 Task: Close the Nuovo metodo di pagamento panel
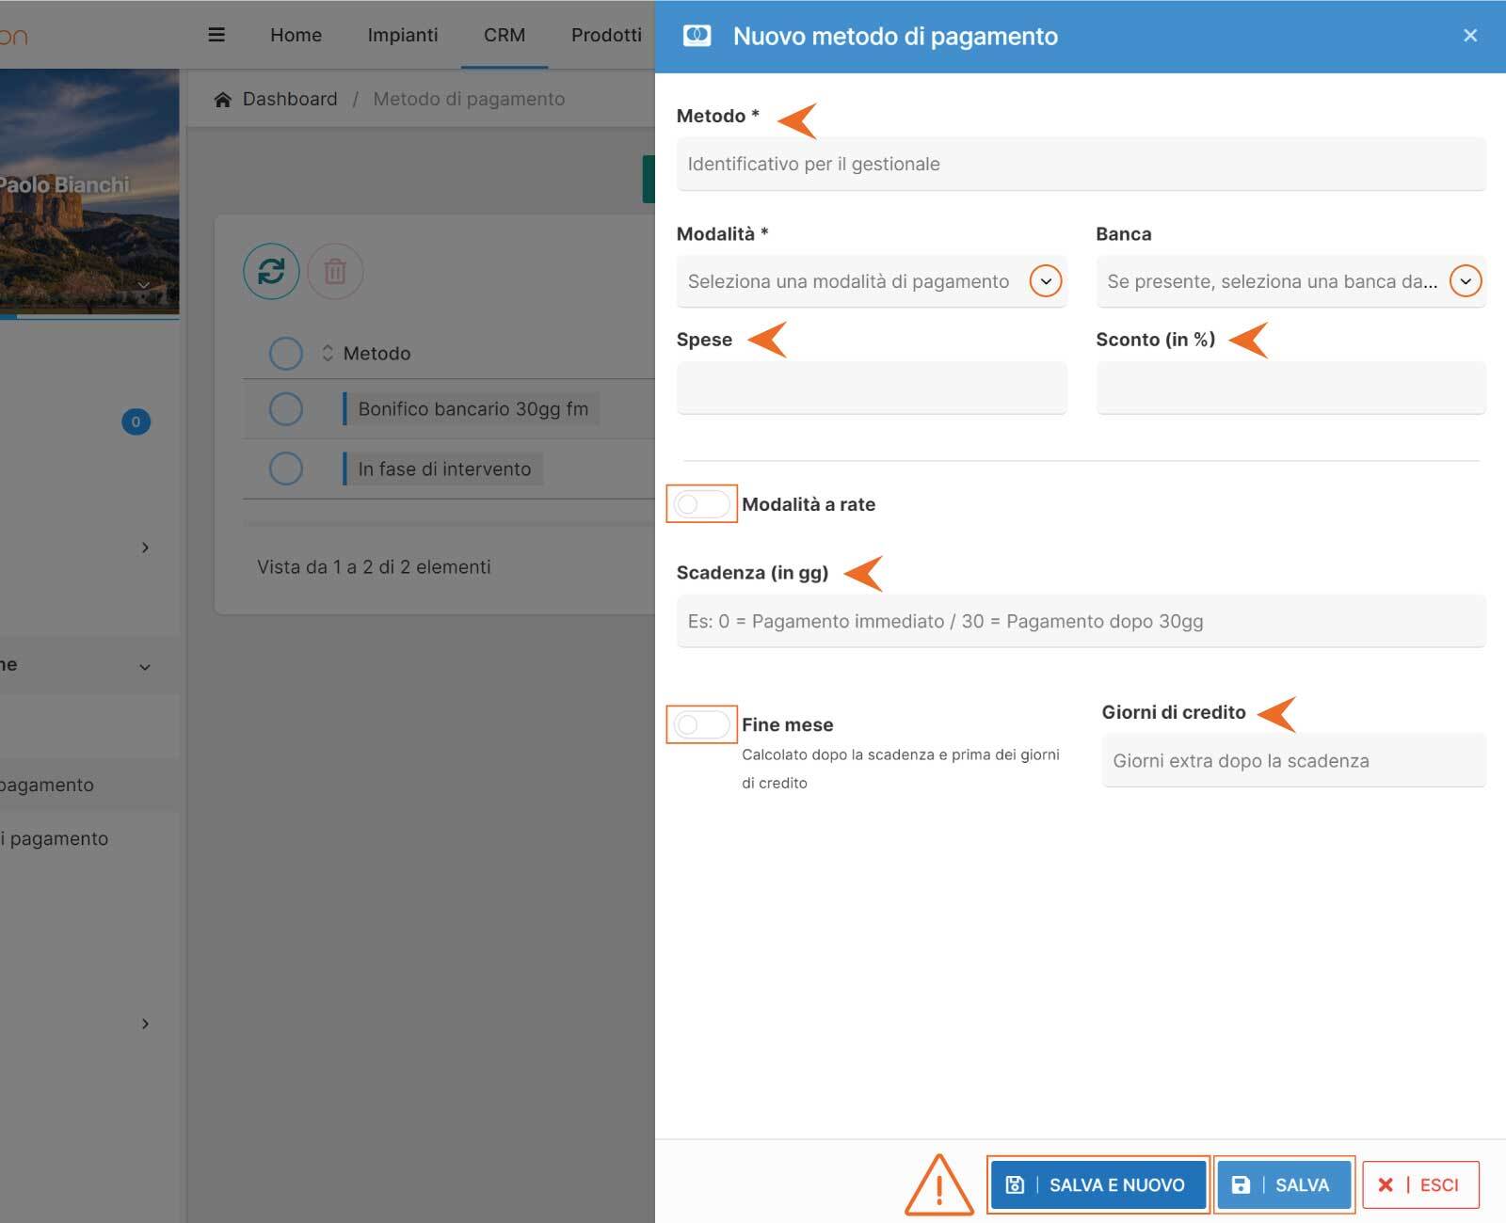(1470, 36)
